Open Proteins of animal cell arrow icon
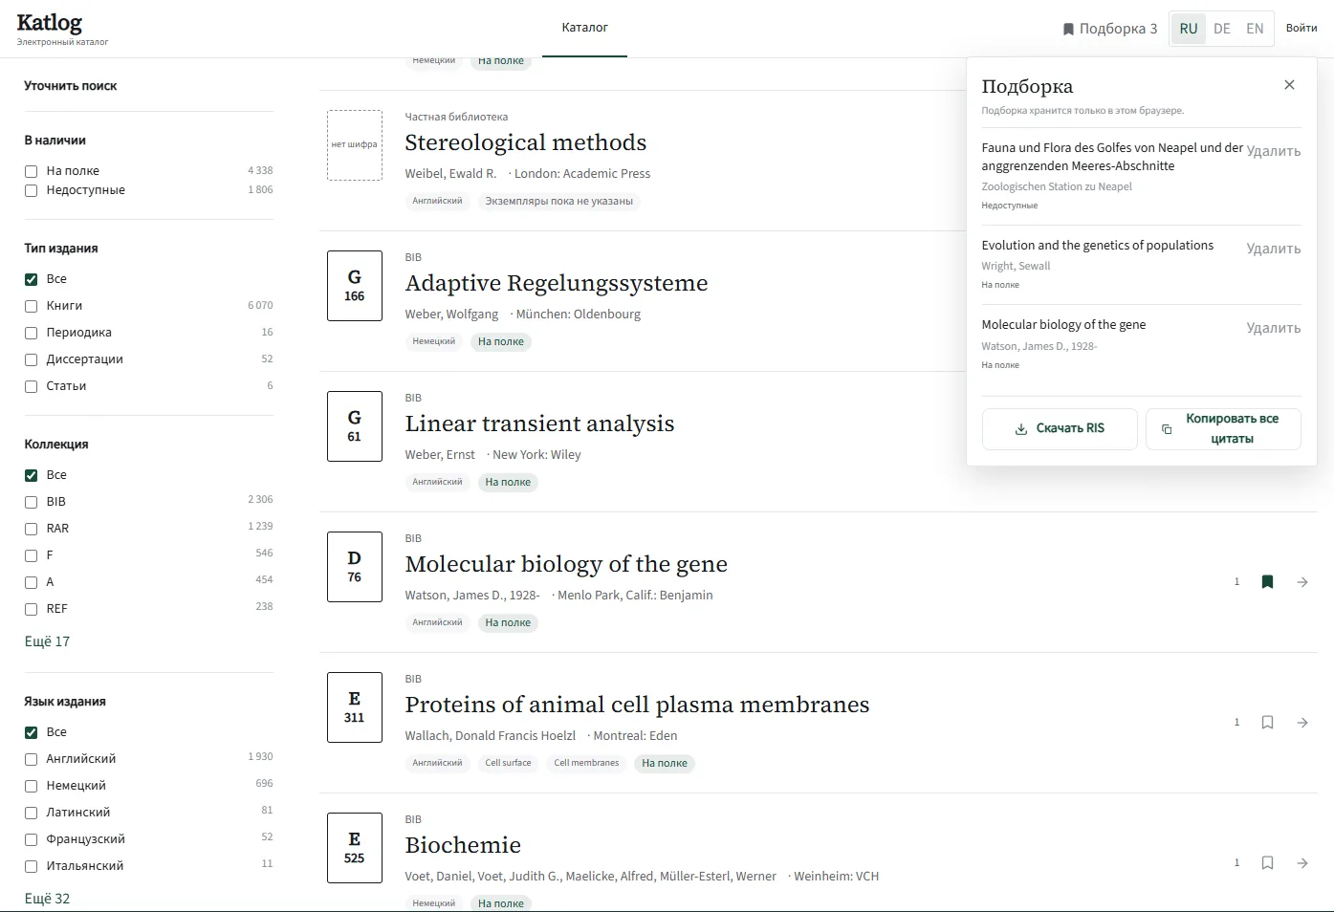This screenshot has height=912, width=1334. click(1302, 723)
